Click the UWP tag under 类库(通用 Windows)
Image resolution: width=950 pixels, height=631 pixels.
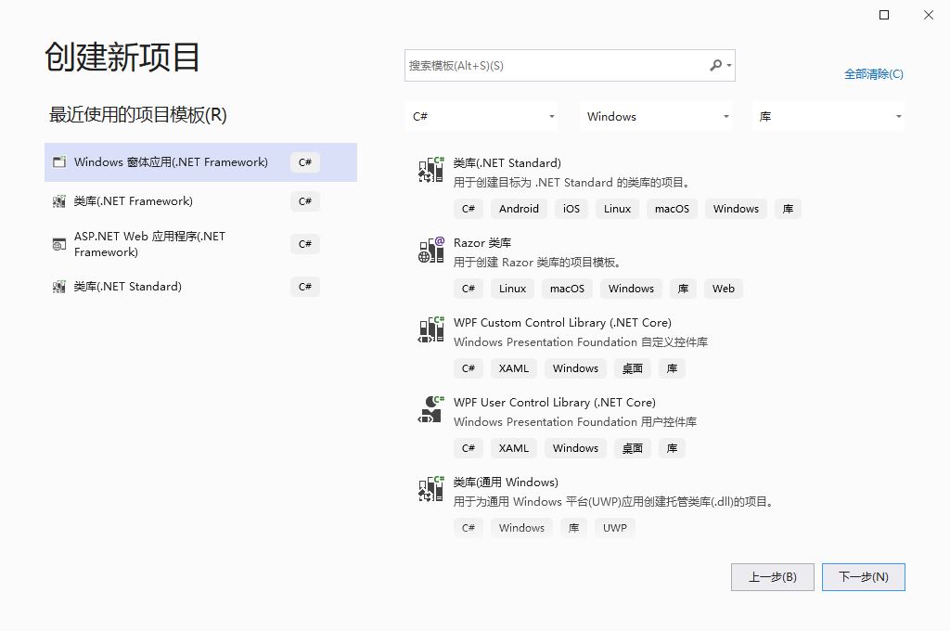(615, 528)
